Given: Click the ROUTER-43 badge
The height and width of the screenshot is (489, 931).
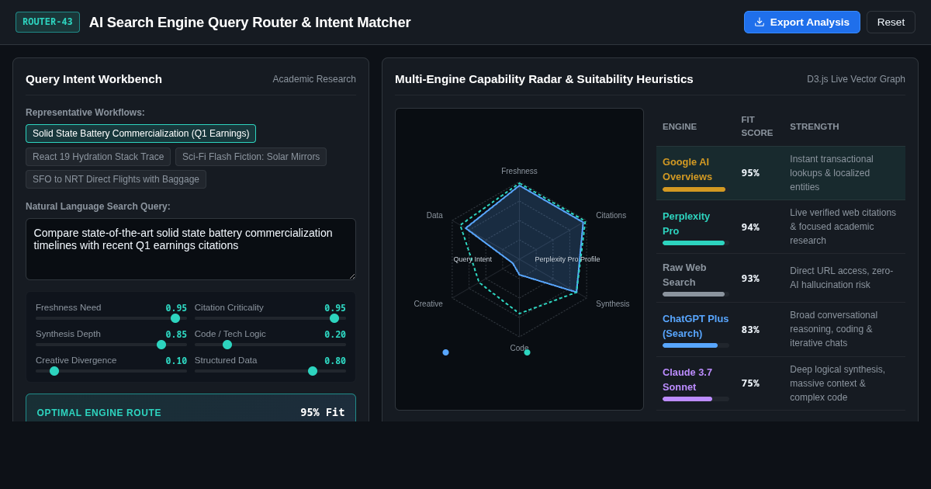Looking at the screenshot, I should (x=47, y=22).
